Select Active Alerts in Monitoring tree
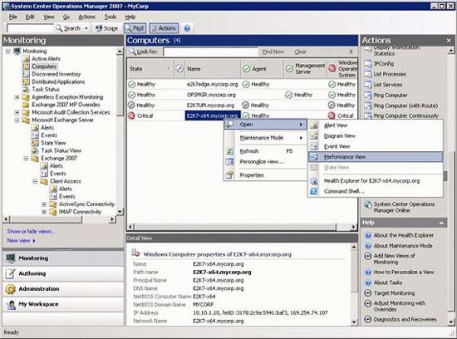457x339 pixels. pyautogui.click(x=46, y=59)
